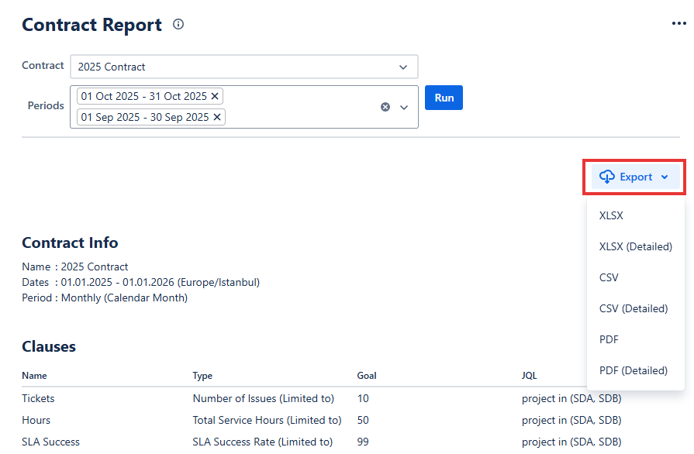The image size is (694, 454).
Task: Remove the 01 Oct 2025 period tag
Action: 215,96
